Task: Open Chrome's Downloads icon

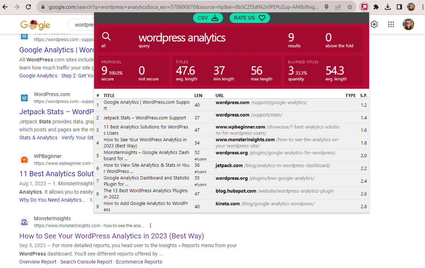Action: (x=388, y=6)
